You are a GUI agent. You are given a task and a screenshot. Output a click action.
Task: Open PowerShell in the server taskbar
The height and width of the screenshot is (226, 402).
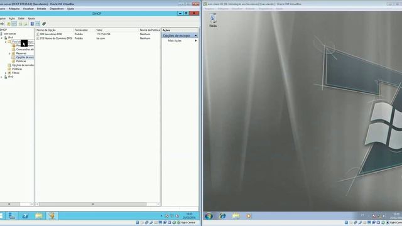(25, 216)
